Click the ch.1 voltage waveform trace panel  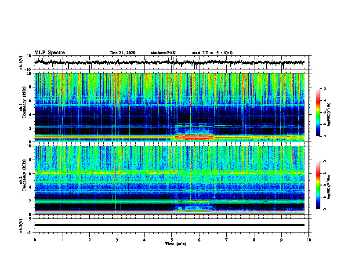[x=171, y=62]
